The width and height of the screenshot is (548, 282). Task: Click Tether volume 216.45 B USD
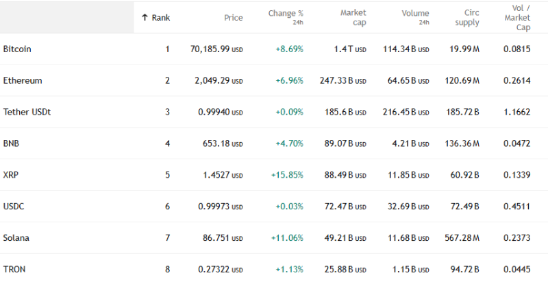pyautogui.click(x=406, y=112)
